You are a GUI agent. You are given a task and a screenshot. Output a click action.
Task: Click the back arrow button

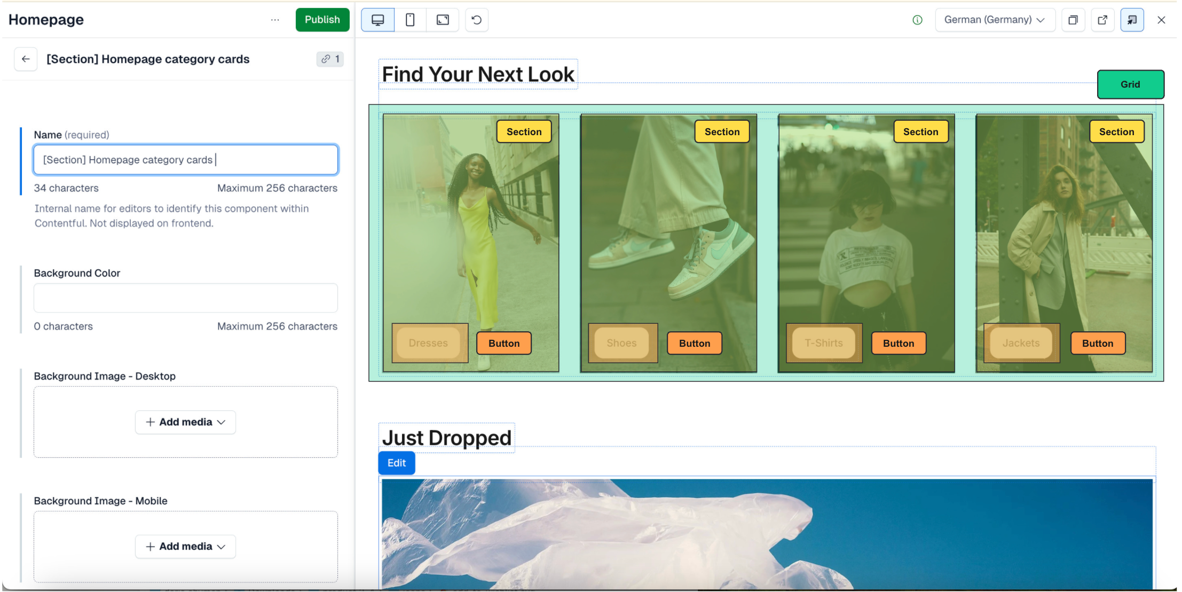[x=26, y=59]
